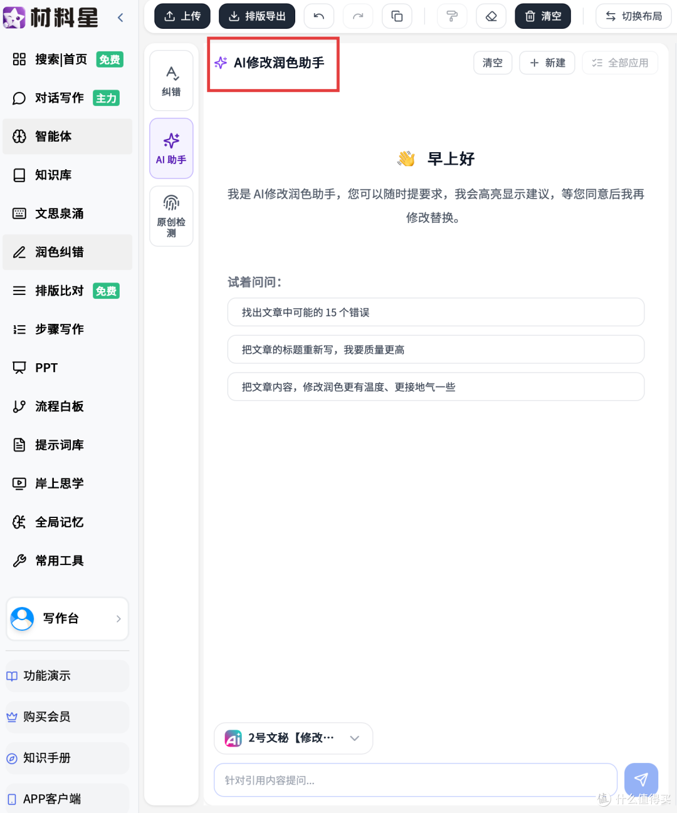Click the undo arrow icon

point(319,16)
